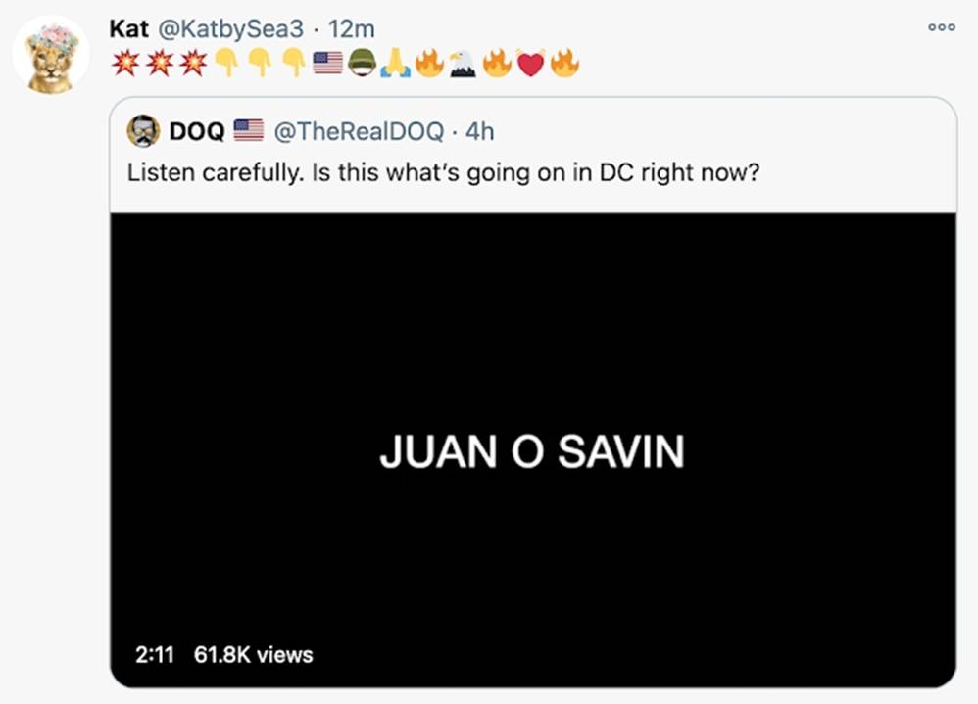This screenshot has height=704, width=978.
Task: Open the @TheRealDOQ handle
Action: (359, 130)
